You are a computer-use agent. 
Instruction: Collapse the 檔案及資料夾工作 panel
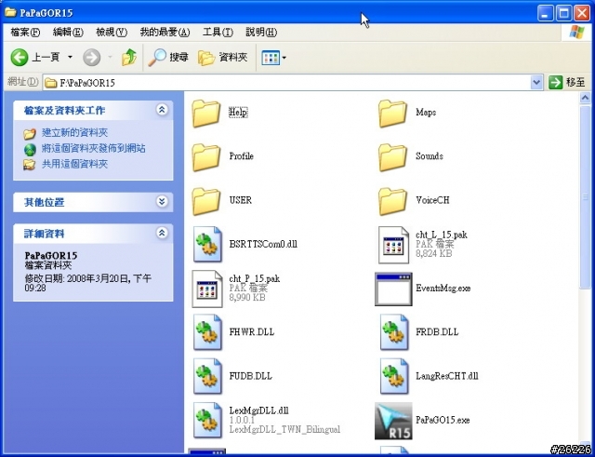click(162, 110)
